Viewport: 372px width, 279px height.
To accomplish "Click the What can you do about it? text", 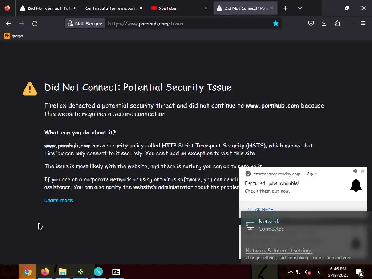I will (x=80, y=132).
